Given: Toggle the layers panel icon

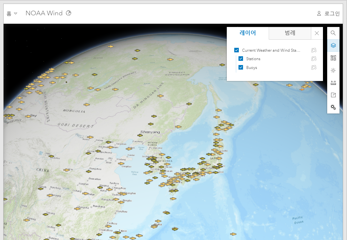Looking at the screenshot, I should coord(333,46).
